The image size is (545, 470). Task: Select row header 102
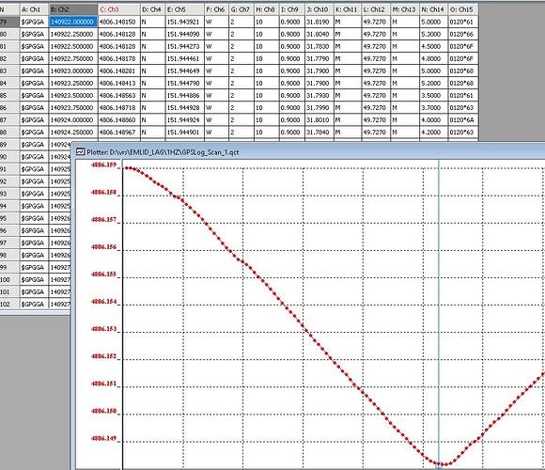pos(9,305)
